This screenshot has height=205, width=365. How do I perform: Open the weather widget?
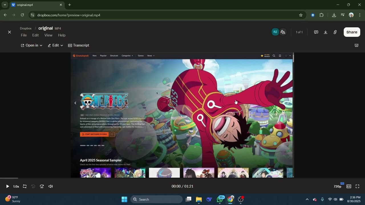pos(13,199)
